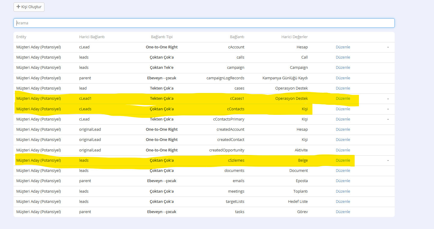Screen dimensions: 434x229
Task: Edit the emails relationship
Action: 343,181
